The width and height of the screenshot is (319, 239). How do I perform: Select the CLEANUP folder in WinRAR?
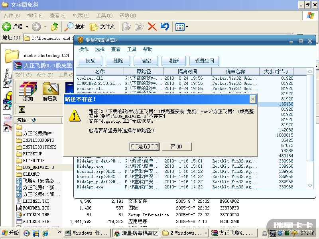[x=28, y=174]
